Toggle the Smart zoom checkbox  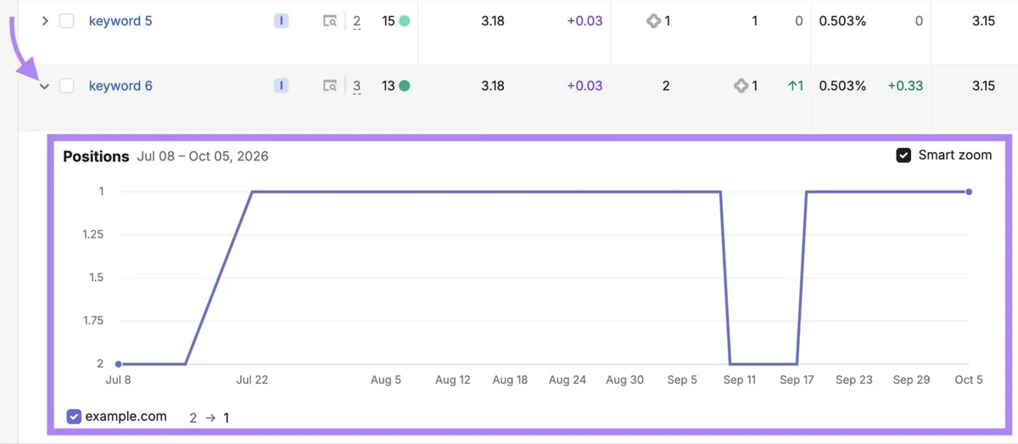tap(903, 155)
